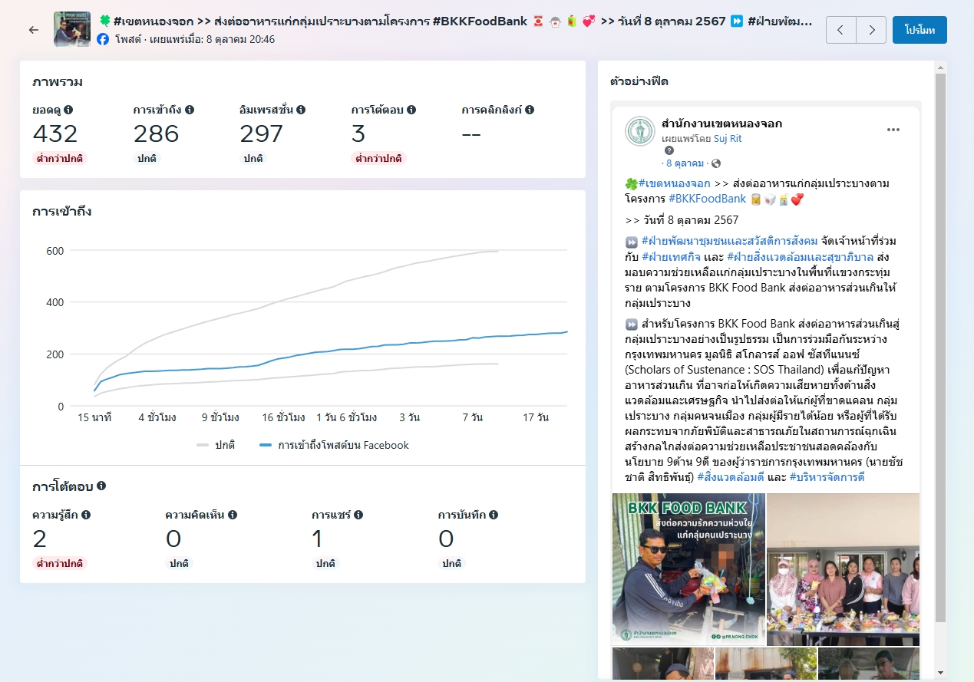
Task: Click the back arrow icon
Action: pyautogui.click(x=33, y=30)
